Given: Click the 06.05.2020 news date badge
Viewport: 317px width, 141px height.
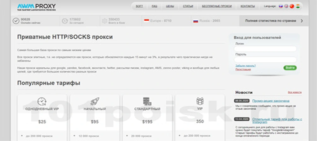Looking at the screenshot, I should click(242, 101).
